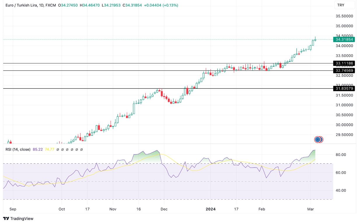Toggle the fourth hidden RSI value circle
This screenshot has width=359, height=224.
click(72, 149)
